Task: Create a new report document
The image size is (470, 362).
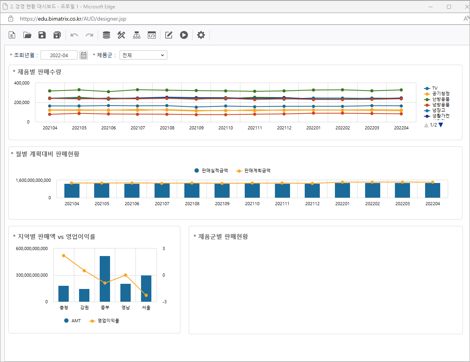Action: pos(12,35)
